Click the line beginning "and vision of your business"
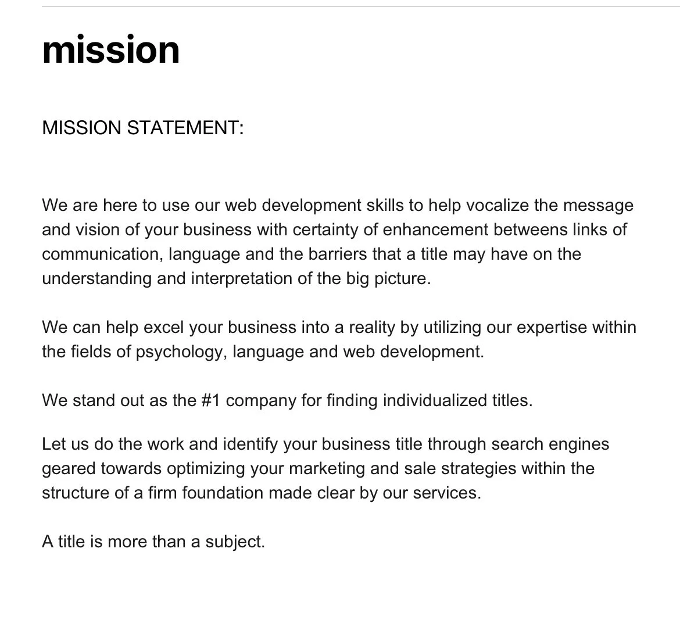Image resolution: width=680 pixels, height=631 pixels. [334, 230]
